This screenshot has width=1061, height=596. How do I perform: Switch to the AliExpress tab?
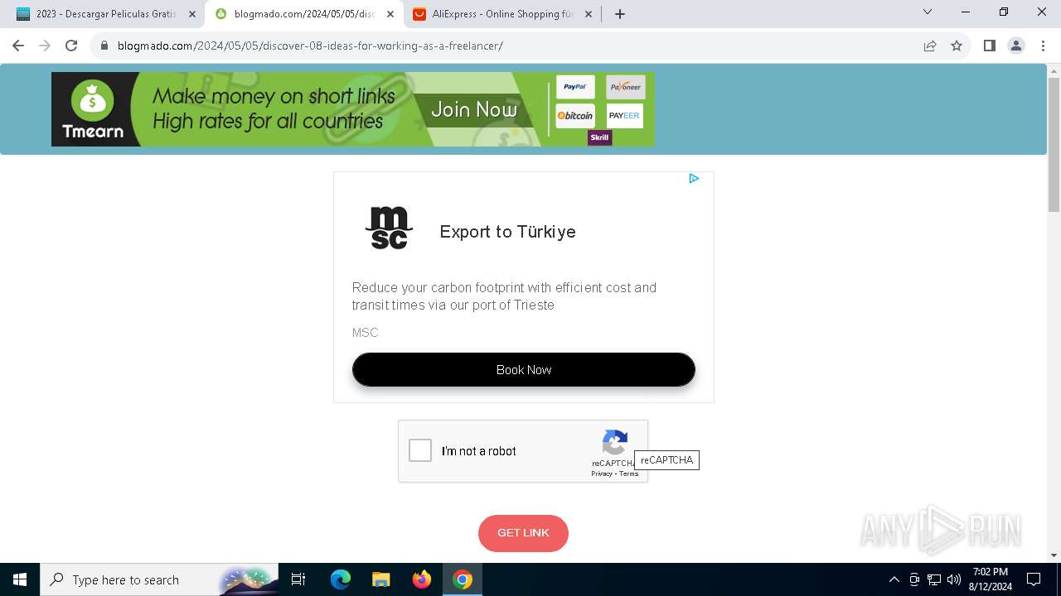click(x=502, y=14)
